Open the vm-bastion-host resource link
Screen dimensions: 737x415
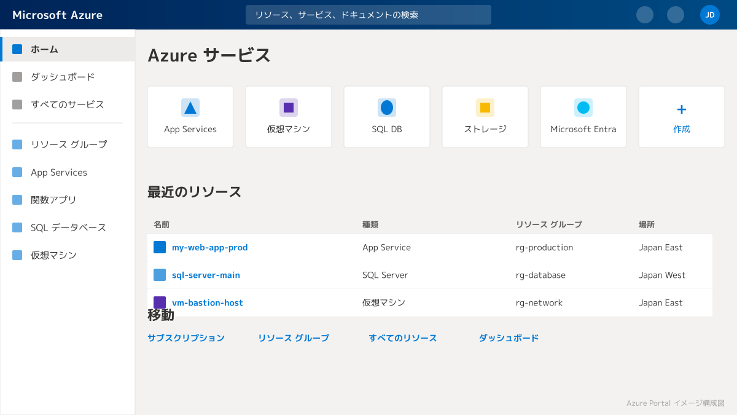[208, 302]
